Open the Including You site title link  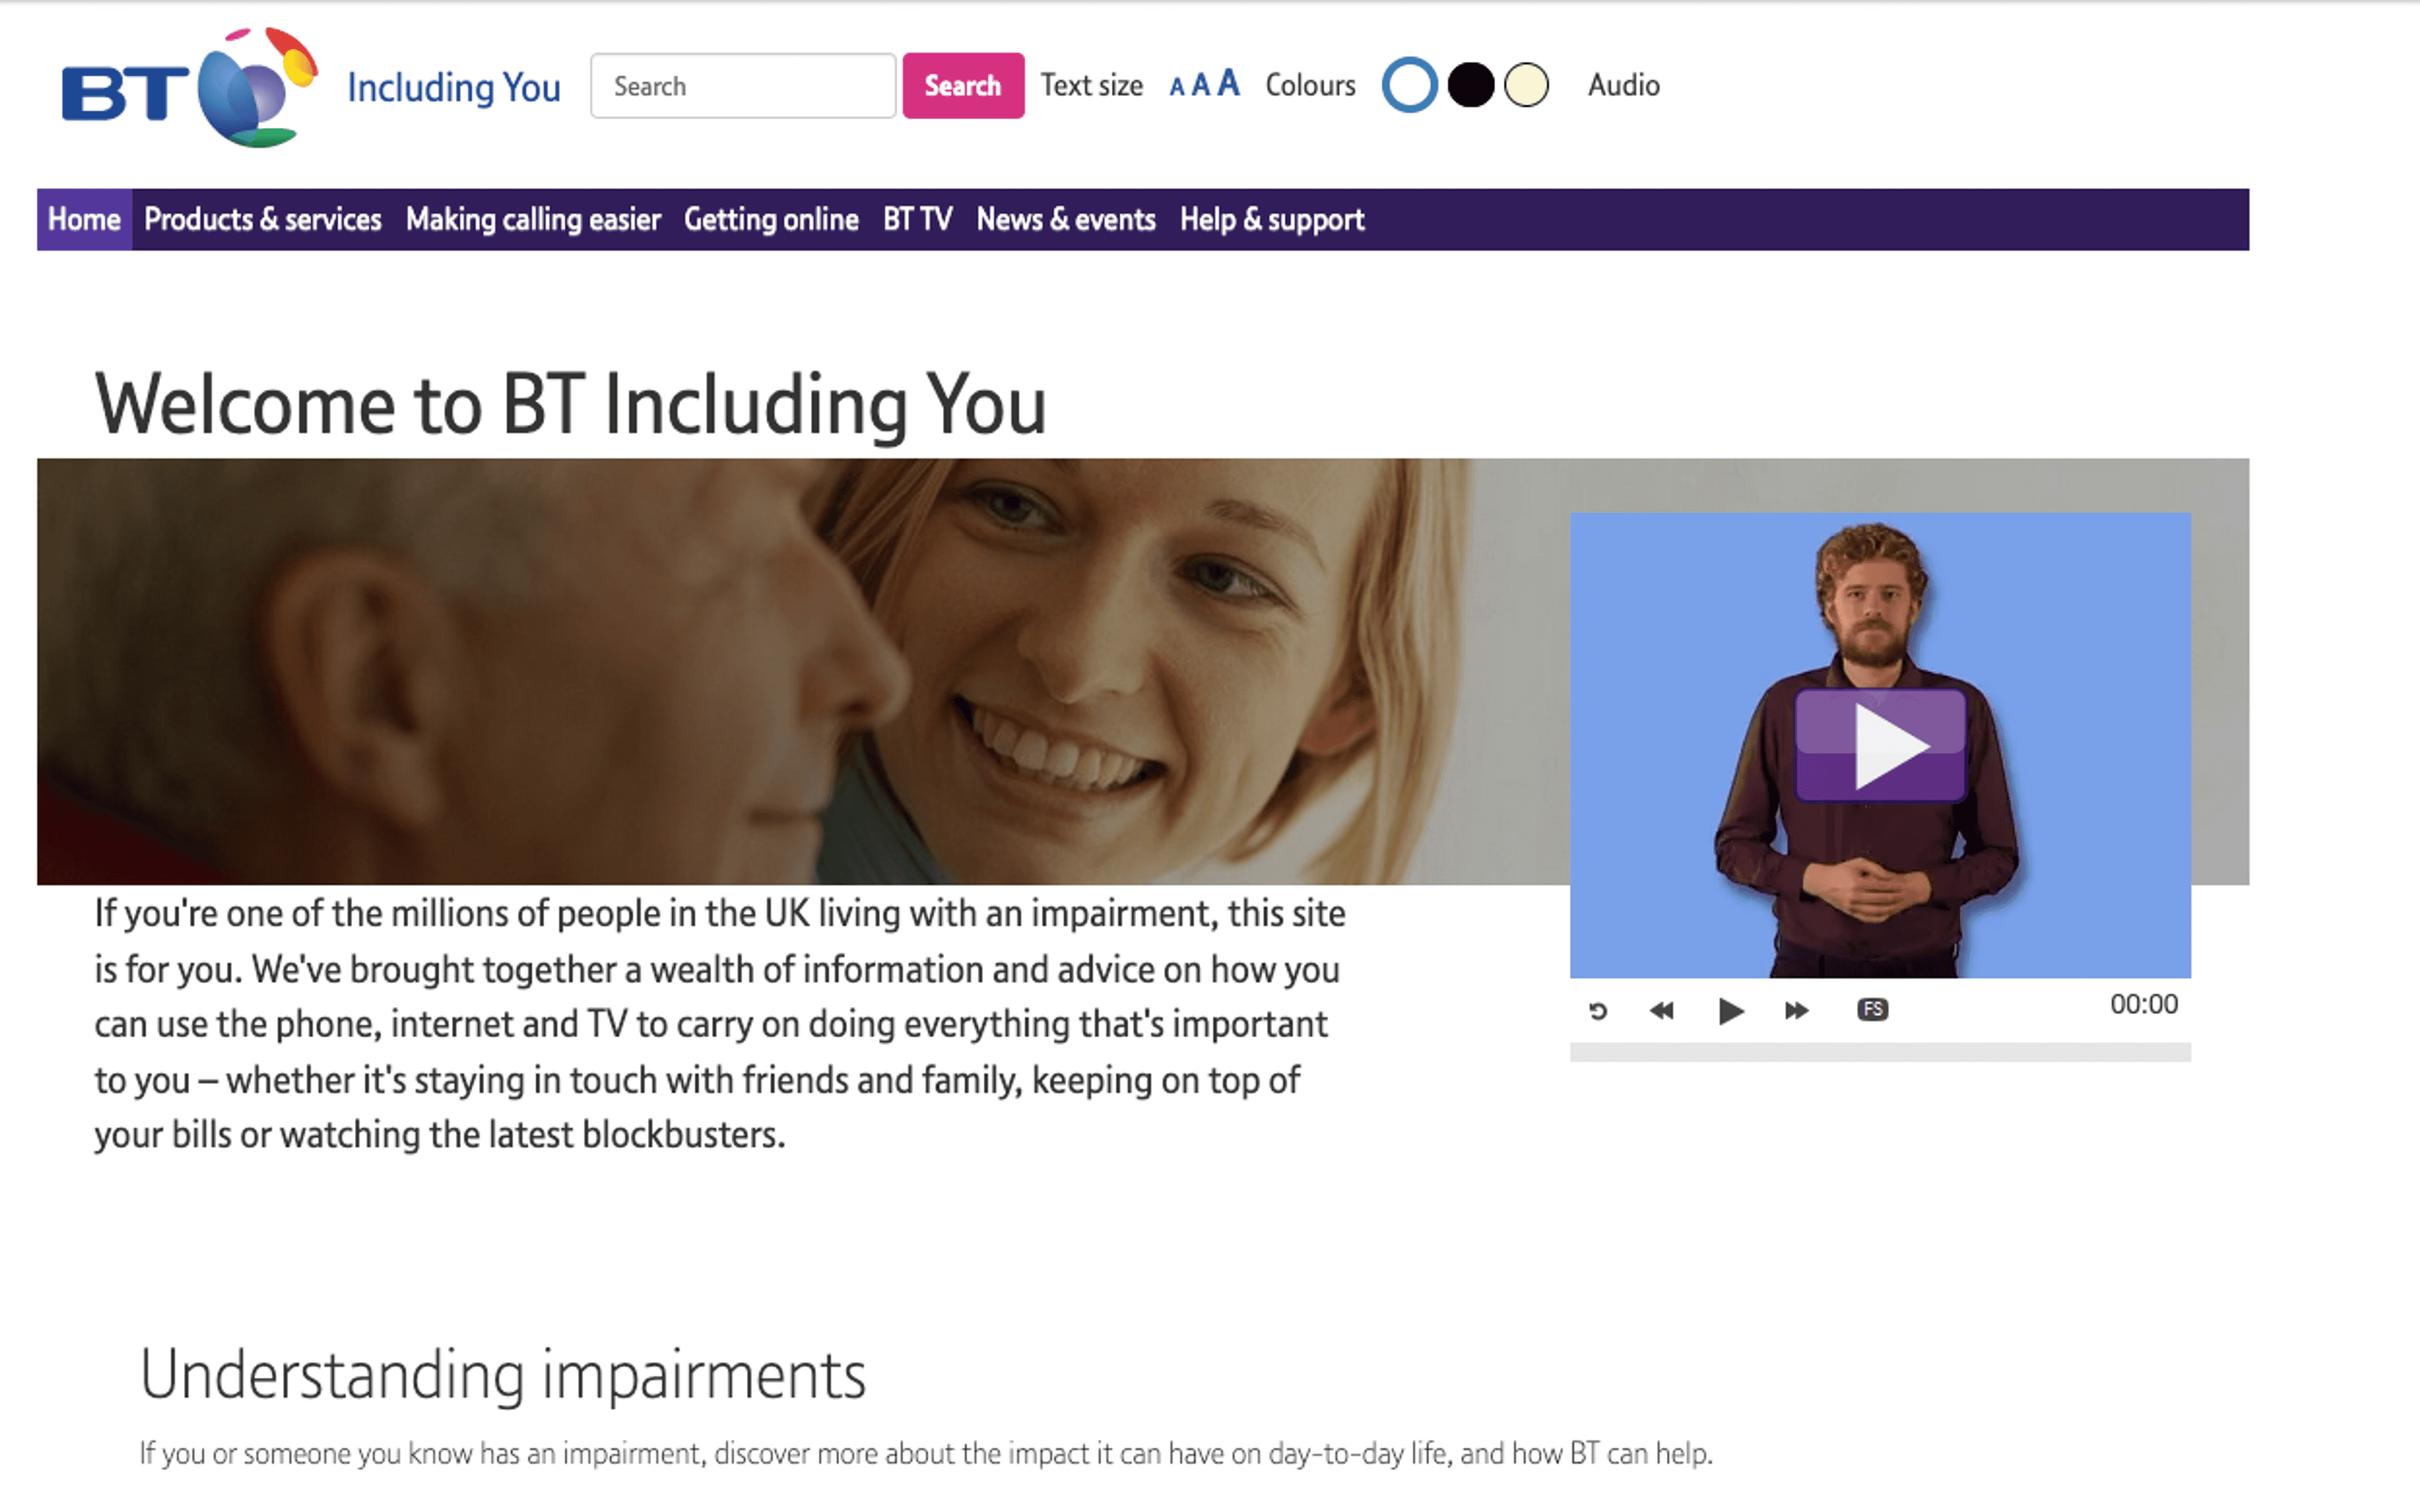453,87
